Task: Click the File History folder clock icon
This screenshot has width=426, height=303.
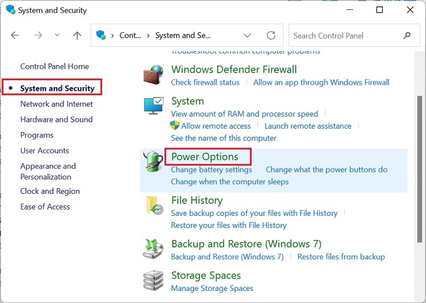Action: (x=154, y=205)
